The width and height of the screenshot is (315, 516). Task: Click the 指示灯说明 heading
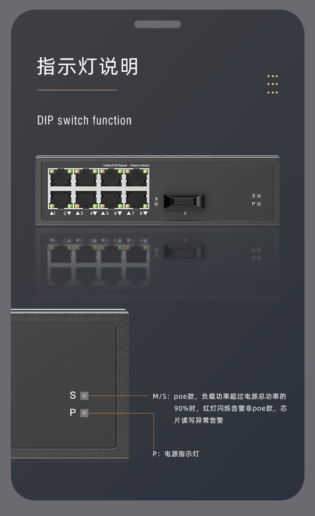[87, 66]
